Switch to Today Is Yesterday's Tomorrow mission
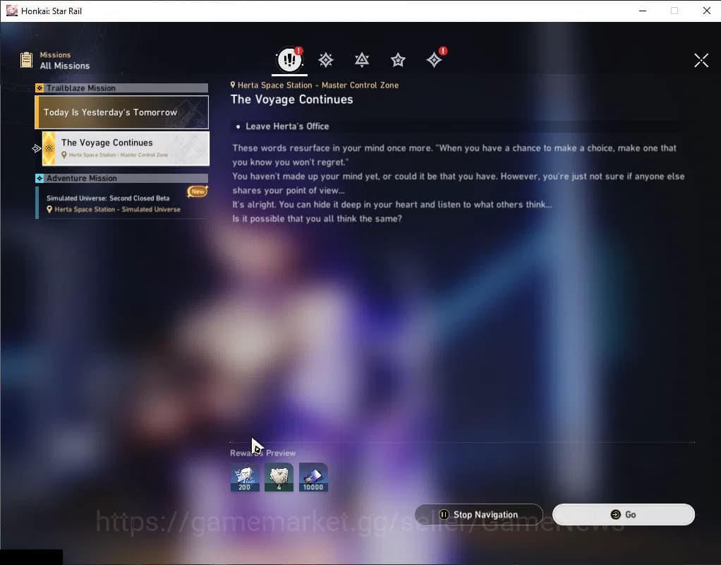The height and width of the screenshot is (565, 721). click(120, 112)
